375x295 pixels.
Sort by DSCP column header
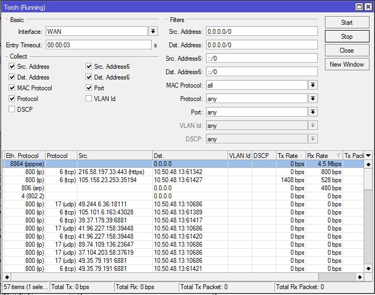coord(264,156)
